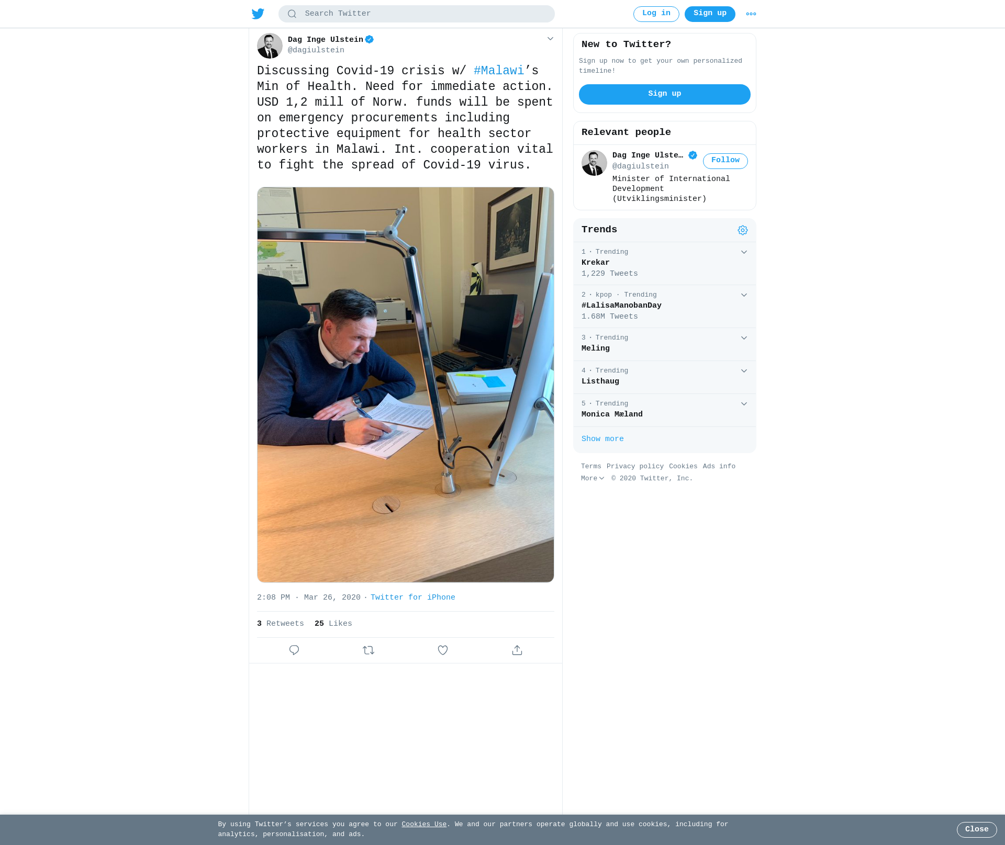The height and width of the screenshot is (845, 1005).
Task: Like the tweet with the heart icon
Action: point(443,650)
